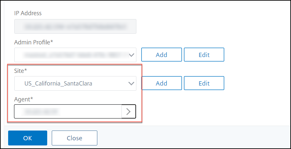The height and width of the screenshot is (149, 291).
Task: Click Add next to Admin Profile
Action: (161, 55)
